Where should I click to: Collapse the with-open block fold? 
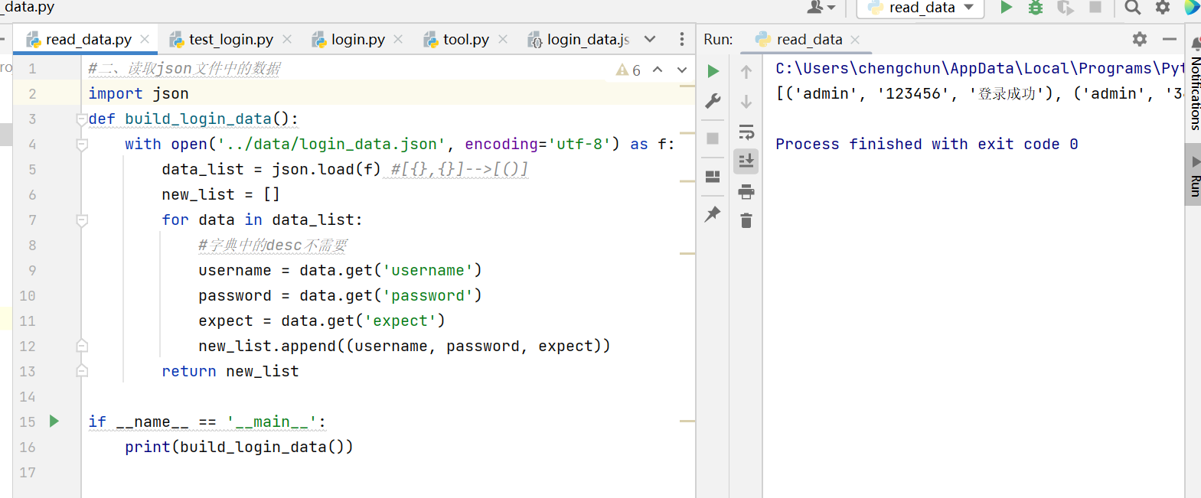(x=82, y=145)
